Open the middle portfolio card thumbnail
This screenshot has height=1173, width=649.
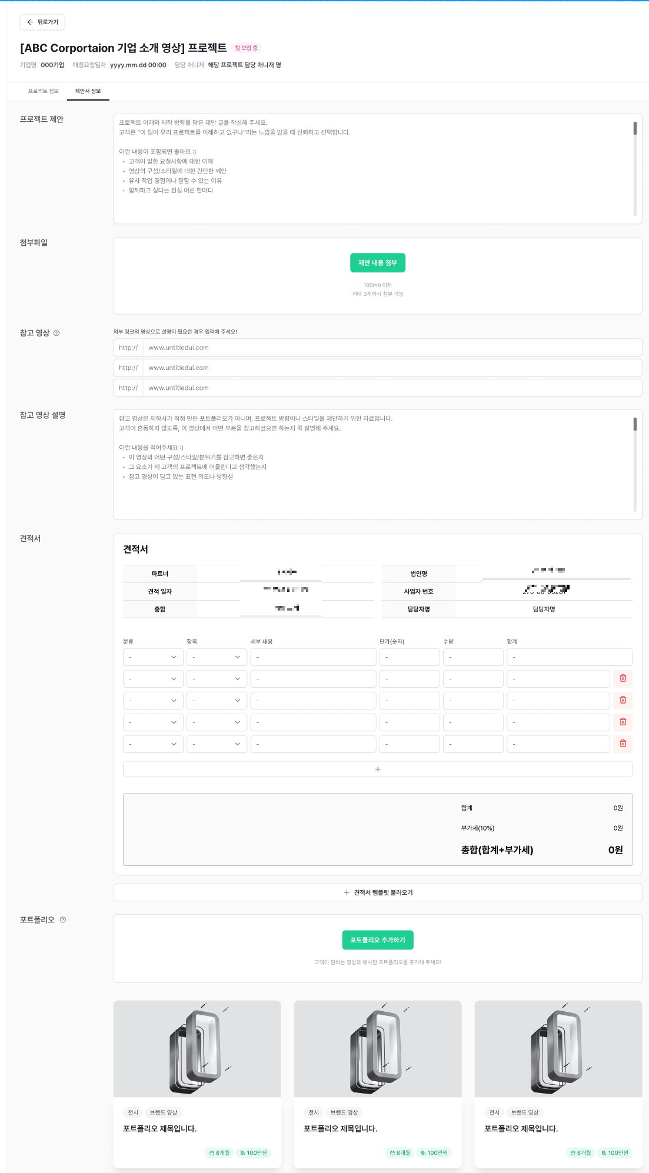(378, 1049)
